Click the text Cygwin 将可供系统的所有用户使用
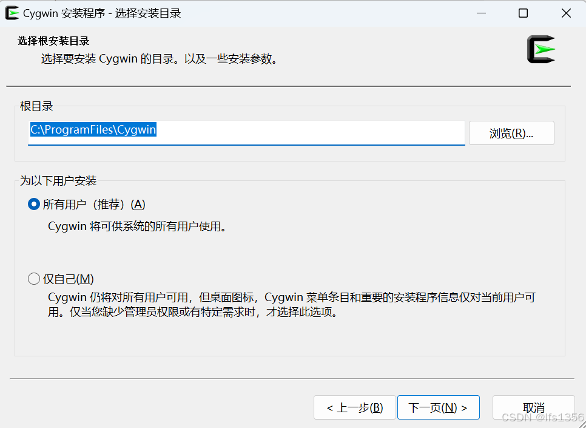The height and width of the screenshot is (428, 586). point(137,226)
